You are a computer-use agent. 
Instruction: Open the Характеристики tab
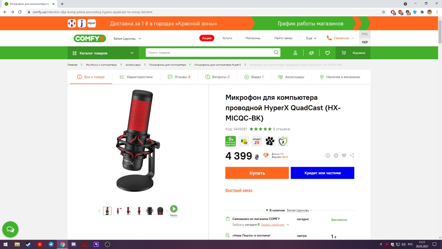click(136, 77)
